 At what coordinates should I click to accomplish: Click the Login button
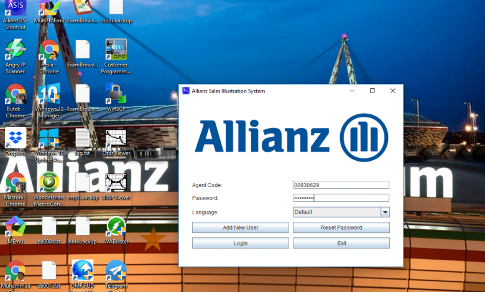241,243
